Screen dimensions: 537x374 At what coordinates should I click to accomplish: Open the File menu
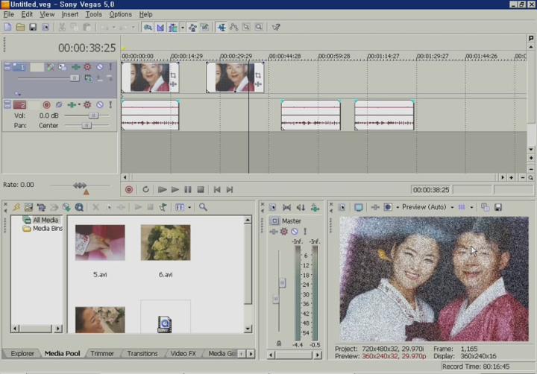pos(8,14)
